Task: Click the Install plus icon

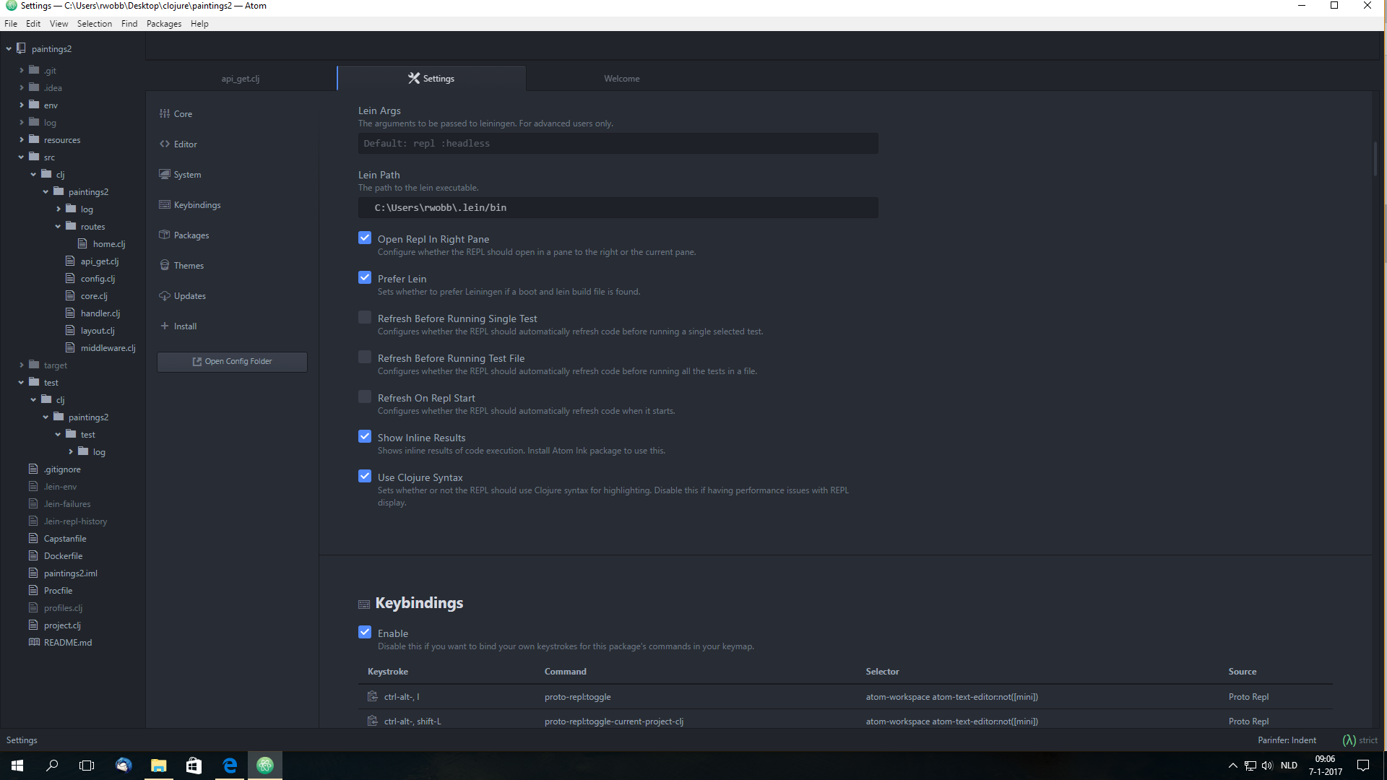Action: point(165,326)
